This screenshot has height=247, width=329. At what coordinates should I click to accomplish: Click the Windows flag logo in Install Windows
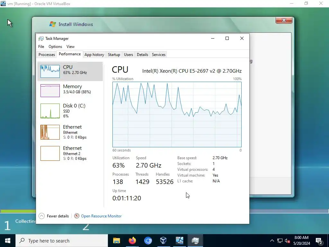tap(52, 24)
